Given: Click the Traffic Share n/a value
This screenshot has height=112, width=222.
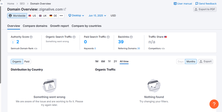Looking at the screenshot, I should point(152,42).
